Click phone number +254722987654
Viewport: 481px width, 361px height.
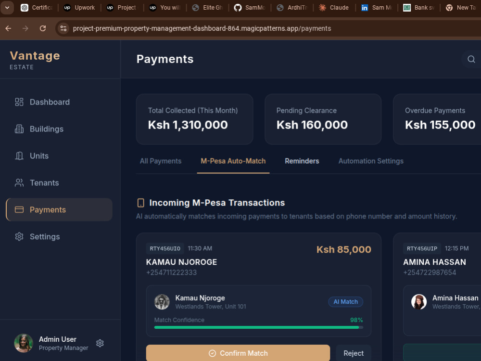click(x=430, y=272)
